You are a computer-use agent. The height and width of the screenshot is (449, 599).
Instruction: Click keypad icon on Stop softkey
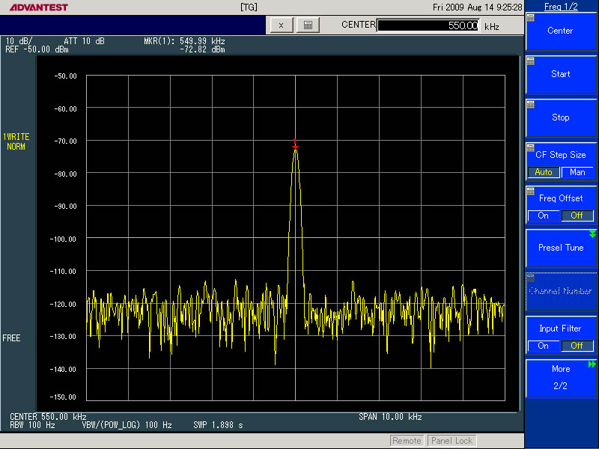(x=531, y=104)
